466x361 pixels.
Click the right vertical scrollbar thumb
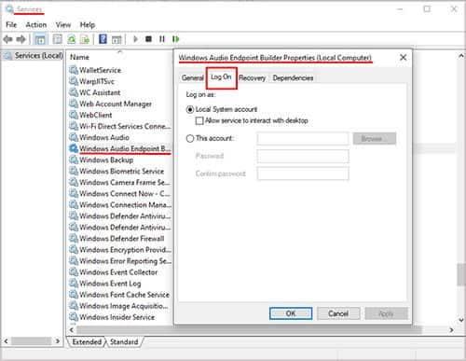coord(461,274)
